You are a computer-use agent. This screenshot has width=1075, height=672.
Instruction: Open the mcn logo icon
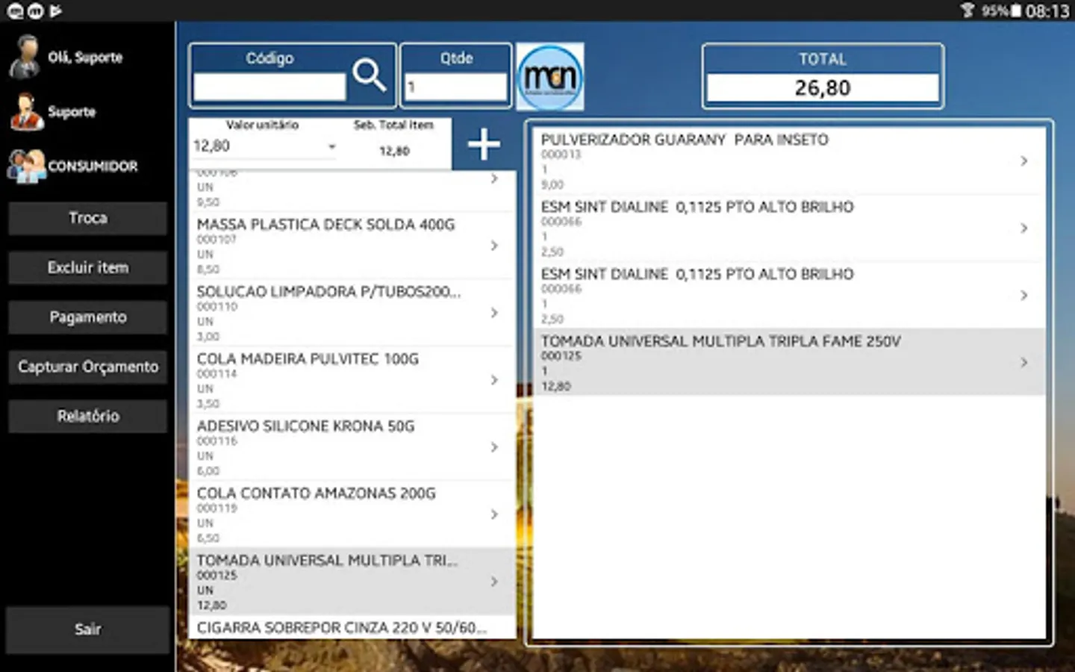coord(549,76)
